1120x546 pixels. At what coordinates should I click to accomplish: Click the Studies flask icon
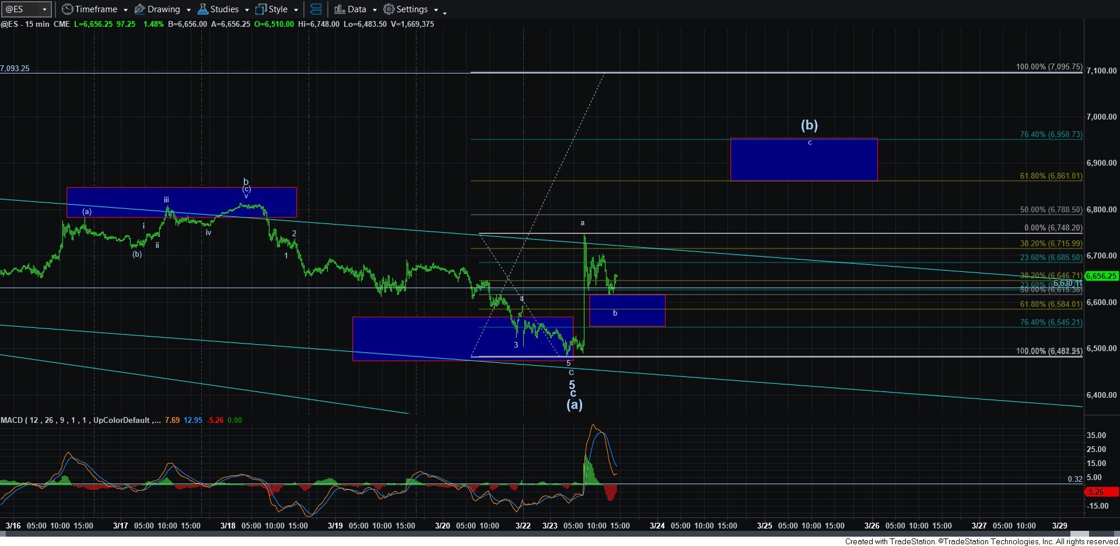(203, 9)
